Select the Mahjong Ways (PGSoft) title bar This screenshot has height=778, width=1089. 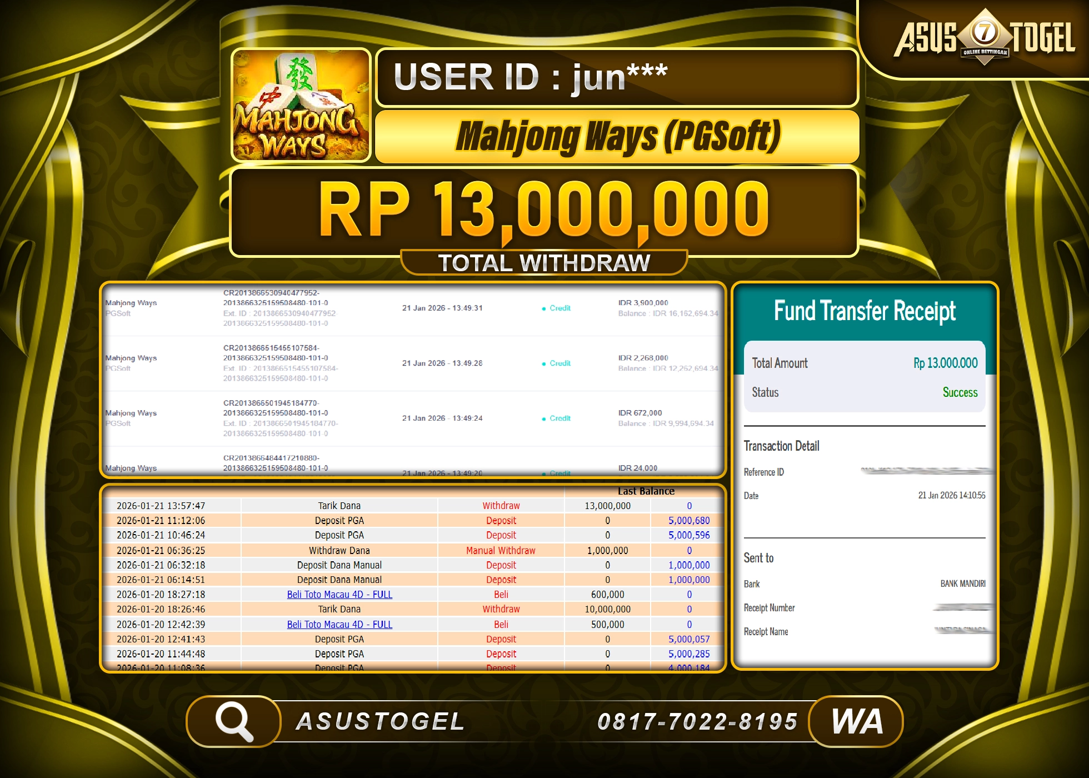pyautogui.click(x=617, y=135)
